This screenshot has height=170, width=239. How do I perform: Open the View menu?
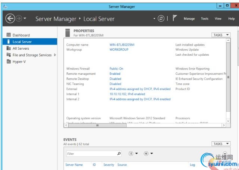tap(218, 19)
